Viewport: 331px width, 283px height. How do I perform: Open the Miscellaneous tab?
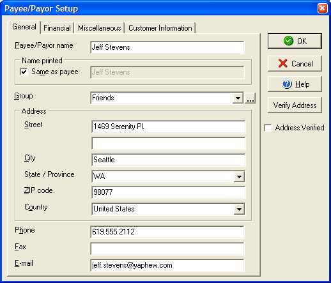click(x=100, y=28)
